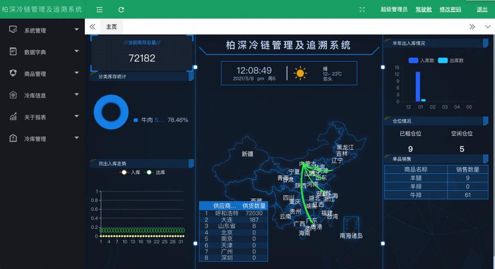This screenshot has width=495, height=269.
Task: Toggle 入库数 legend in half-year chart
Action: tap(421, 60)
